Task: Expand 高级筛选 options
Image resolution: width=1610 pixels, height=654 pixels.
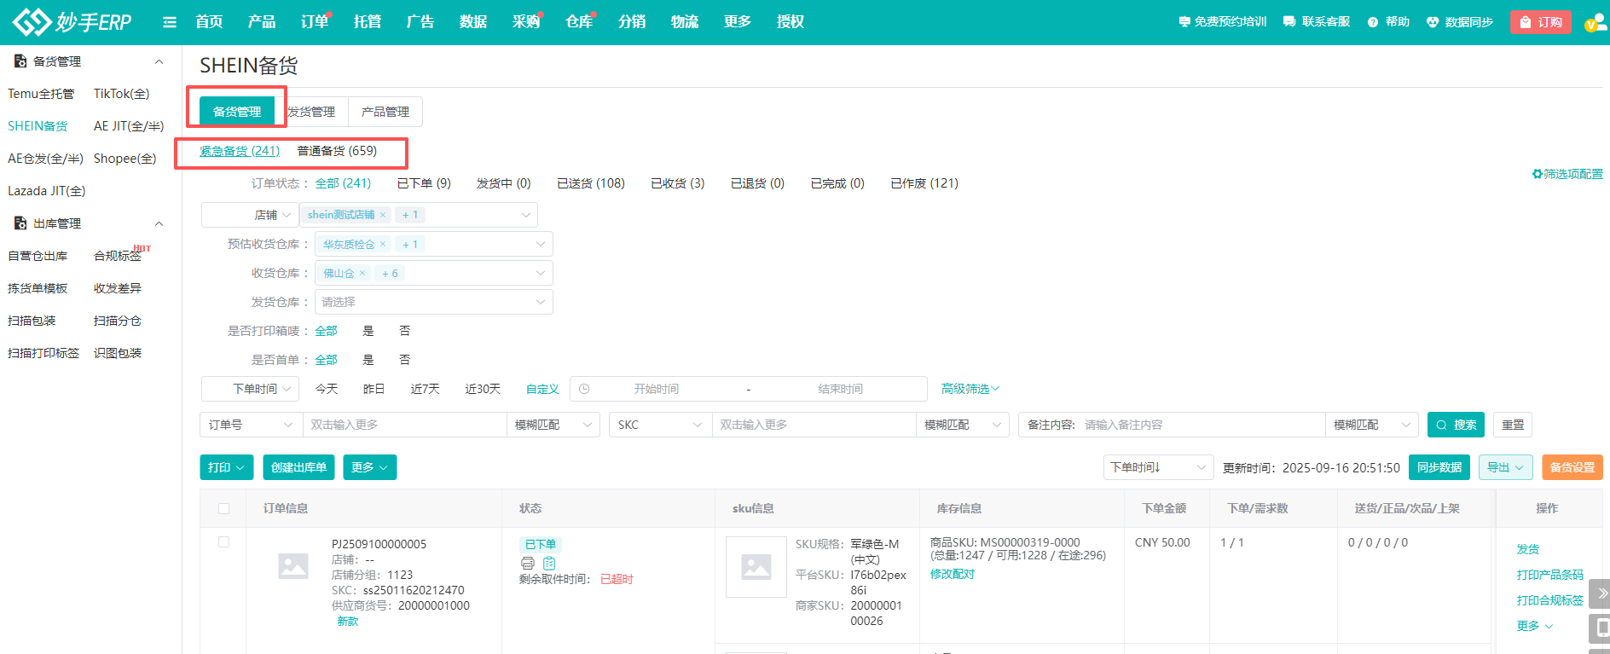Action: coord(970,389)
